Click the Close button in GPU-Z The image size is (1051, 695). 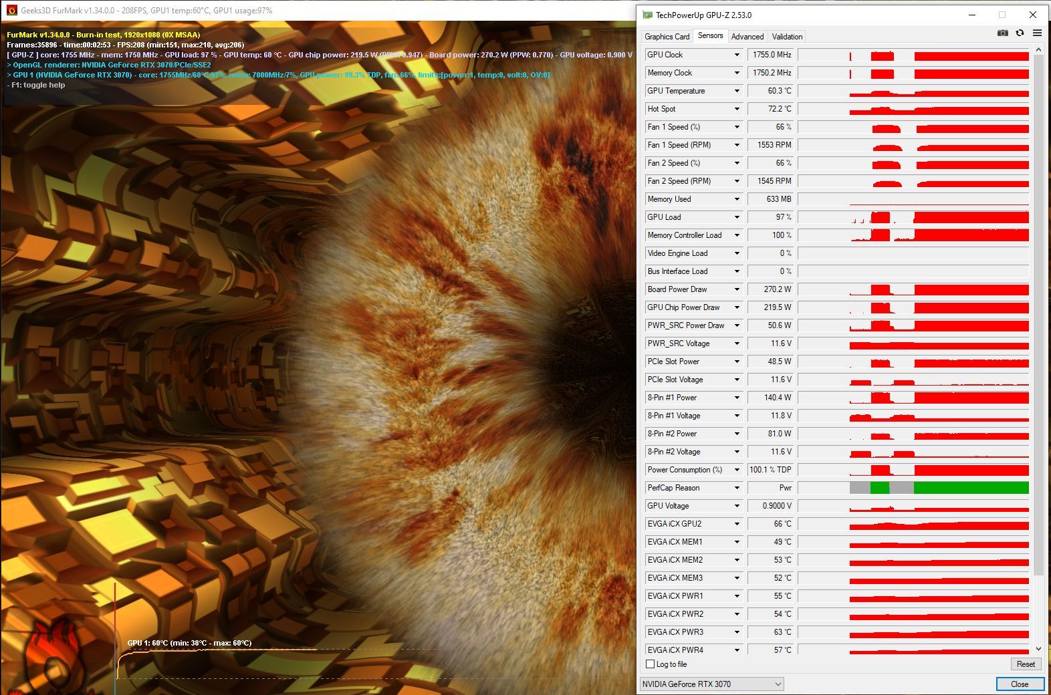click(1020, 684)
